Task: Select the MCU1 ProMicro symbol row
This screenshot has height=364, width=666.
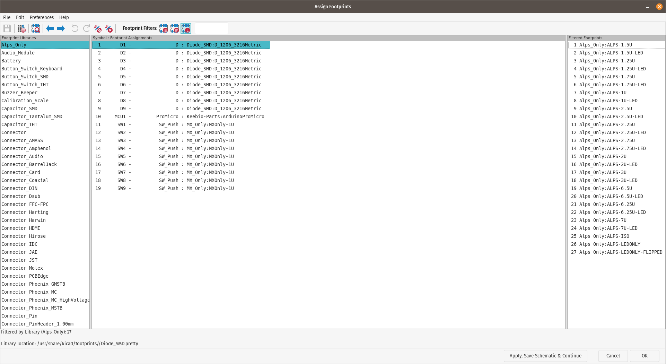Action: coord(180,116)
